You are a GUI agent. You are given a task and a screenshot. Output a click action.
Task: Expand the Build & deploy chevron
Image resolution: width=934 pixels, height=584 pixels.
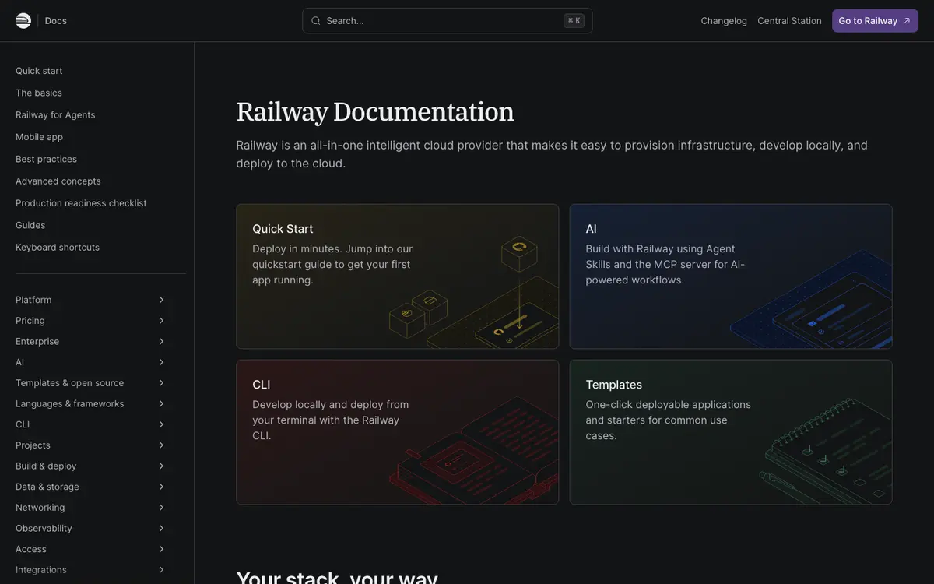[x=161, y=466]
